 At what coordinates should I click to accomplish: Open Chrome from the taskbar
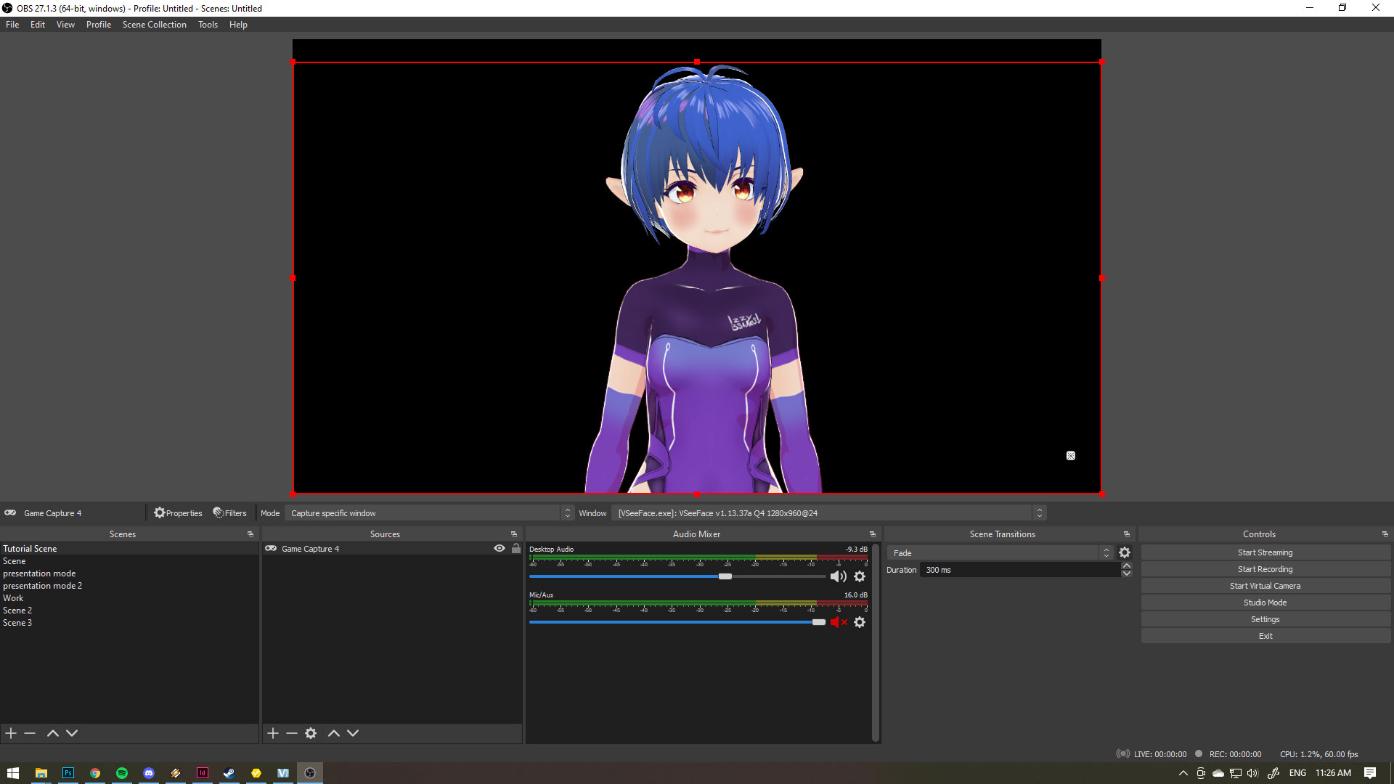click(95, 773)
